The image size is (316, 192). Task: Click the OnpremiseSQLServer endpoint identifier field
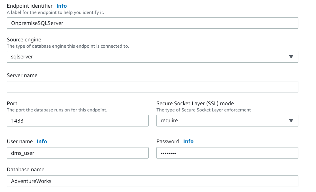(152, 23)
